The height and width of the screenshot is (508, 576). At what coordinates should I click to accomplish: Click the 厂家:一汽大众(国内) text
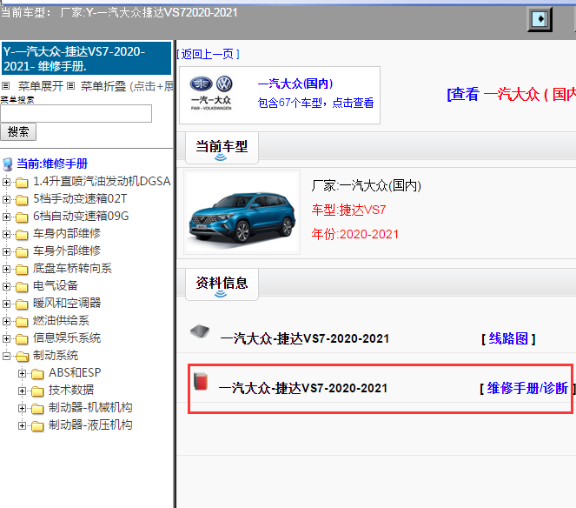[x=367, y=185]
